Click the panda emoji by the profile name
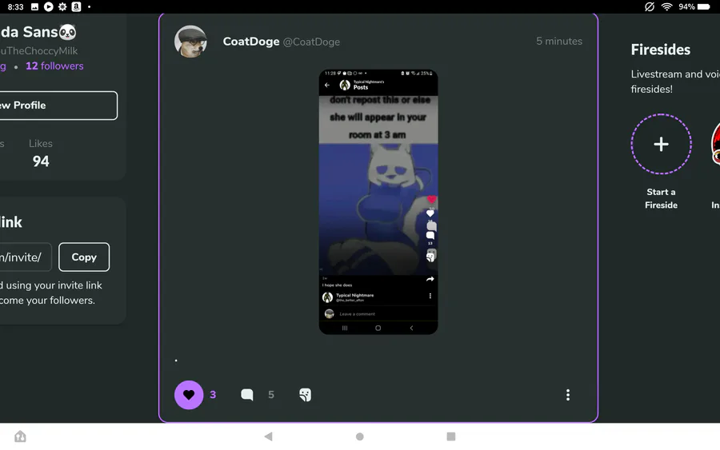Viewport: 720px width, 450px height. (67, 32)
